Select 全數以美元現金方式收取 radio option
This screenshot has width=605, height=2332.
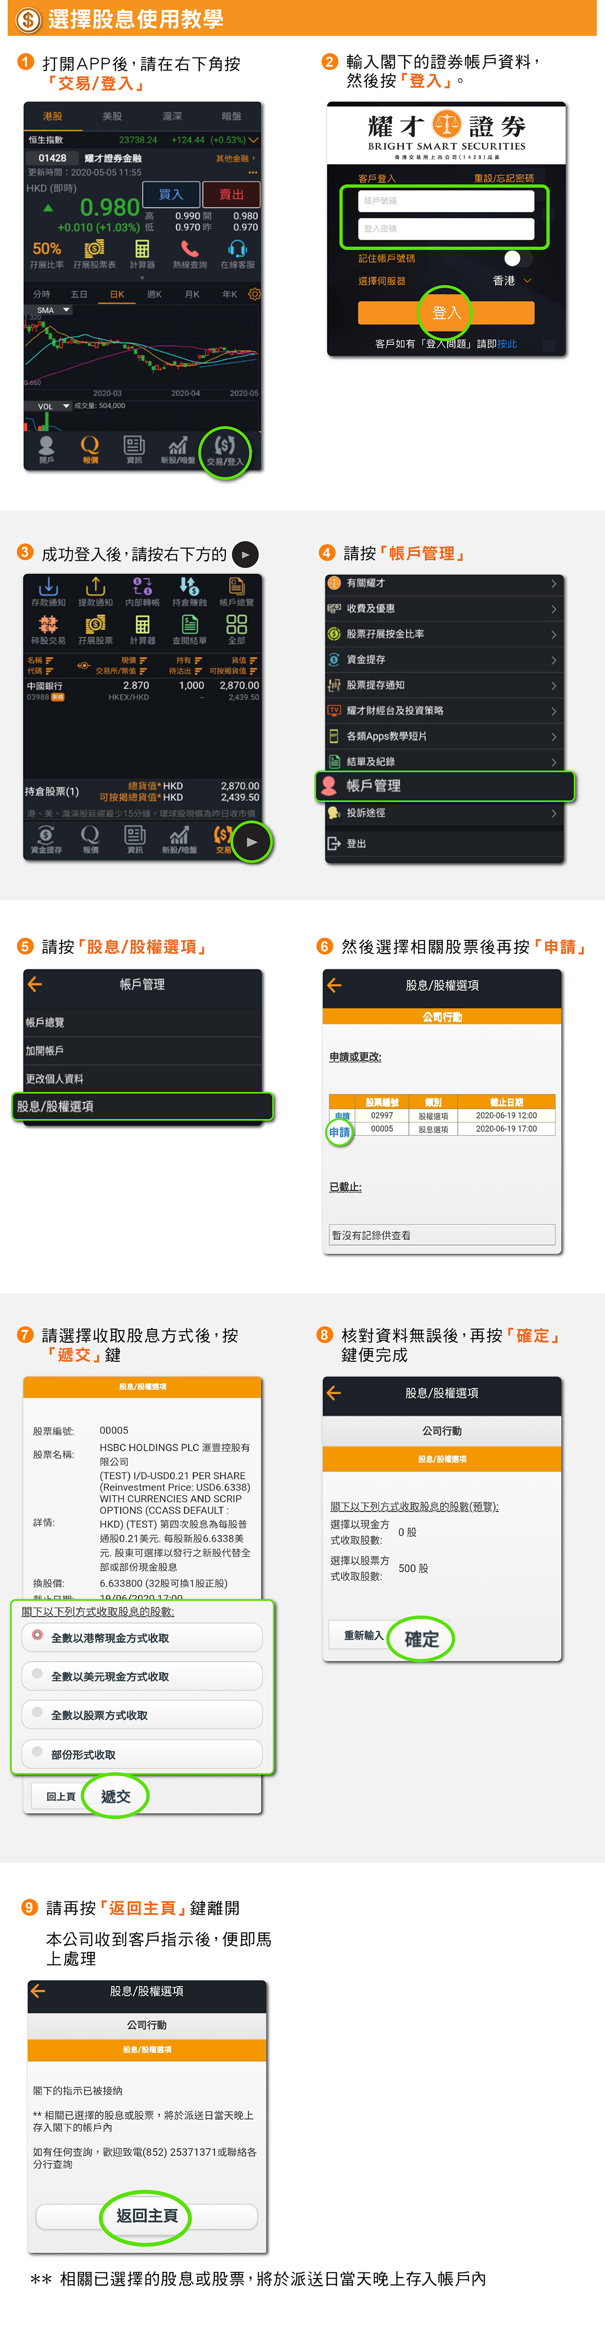click(x=141, y=1676)
